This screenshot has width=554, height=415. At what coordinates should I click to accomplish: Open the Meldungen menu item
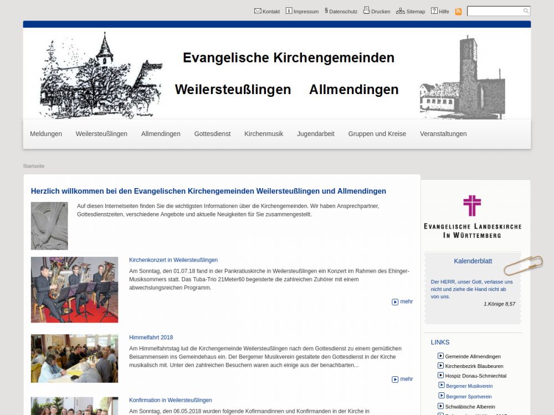pos(46,134)
